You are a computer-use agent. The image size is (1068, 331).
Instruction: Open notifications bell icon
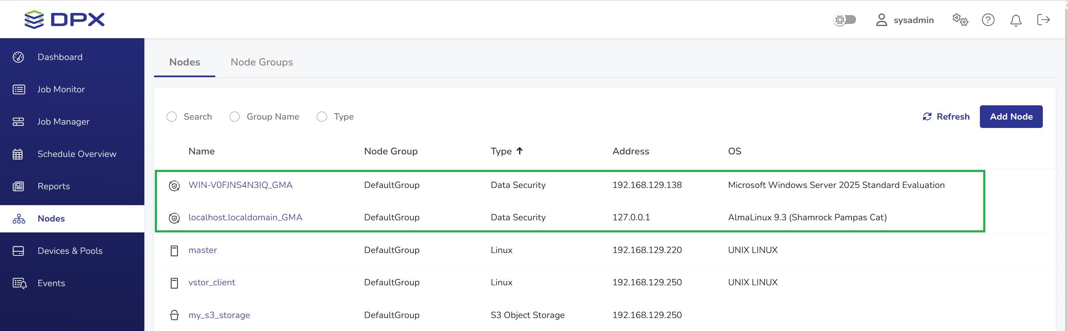coord(1016,20)
